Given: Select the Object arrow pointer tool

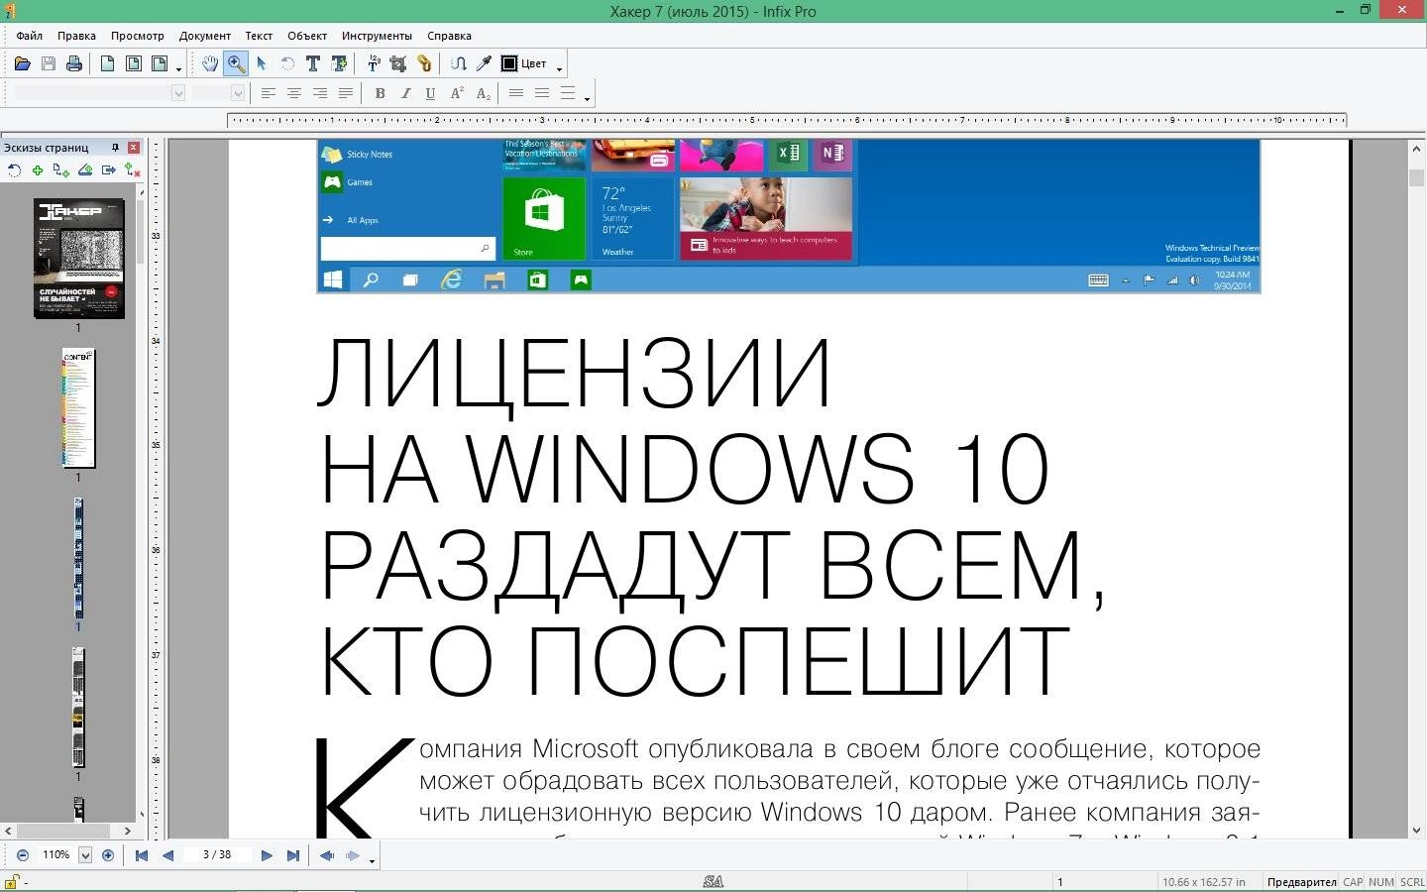Looking at the screenshot, I should click(262, 63).
